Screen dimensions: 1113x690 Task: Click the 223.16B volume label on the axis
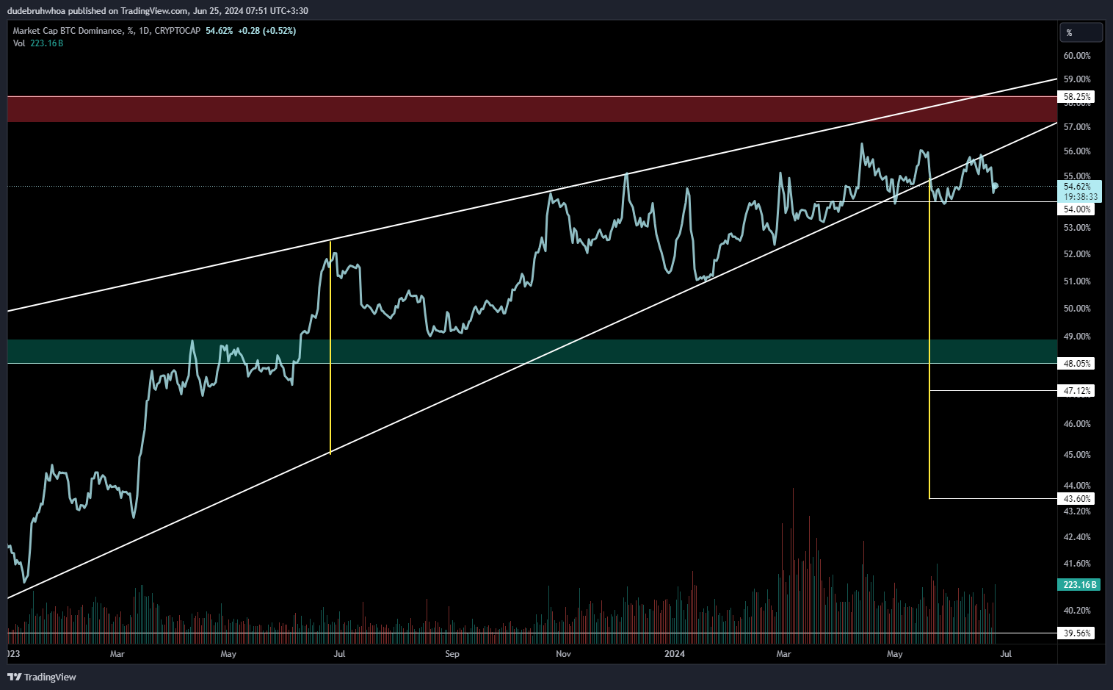(1079, 585)
